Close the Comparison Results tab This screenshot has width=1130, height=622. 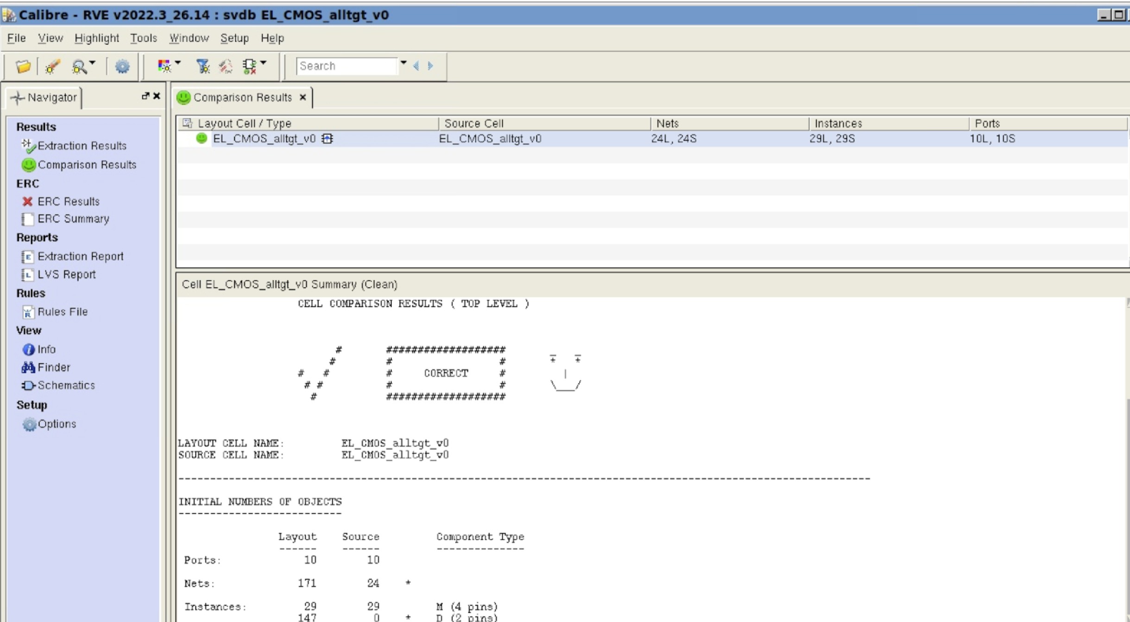(303, 98)
